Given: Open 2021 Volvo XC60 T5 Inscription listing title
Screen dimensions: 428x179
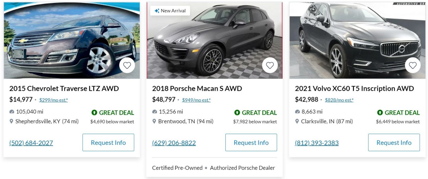Looking at the screenshot, I should click(354, 89).
